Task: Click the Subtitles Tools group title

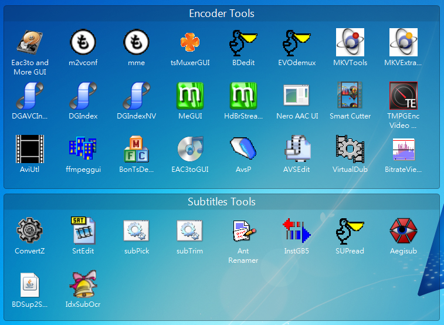Action: pos(222,202)
